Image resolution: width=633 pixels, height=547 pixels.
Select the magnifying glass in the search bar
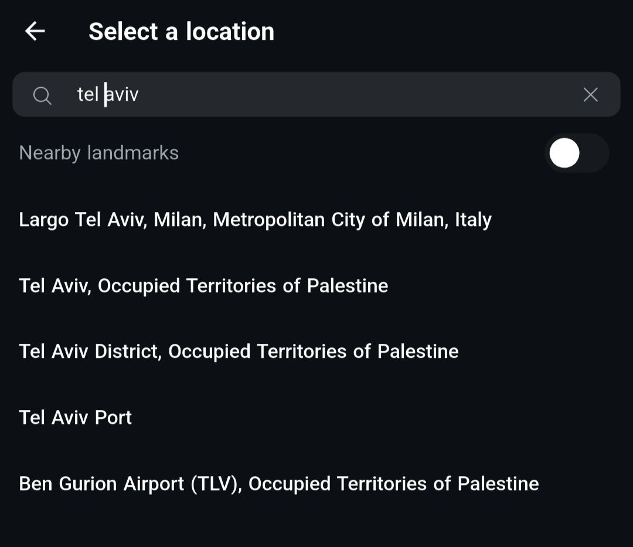42,94
